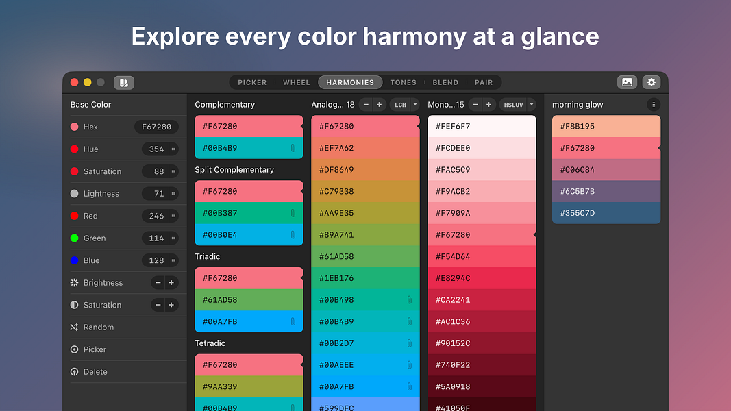Select Analogous #89A741 swatch
Screen dimensions: 731x411
pos(365,235)
